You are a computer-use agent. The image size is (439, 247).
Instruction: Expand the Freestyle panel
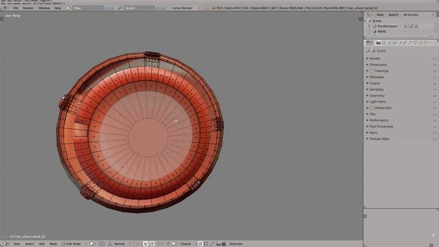pyautogui.click(x=381, y=71)
